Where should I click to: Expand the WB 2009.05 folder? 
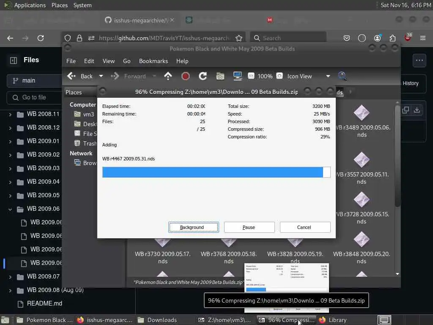(x=10, y=196)
